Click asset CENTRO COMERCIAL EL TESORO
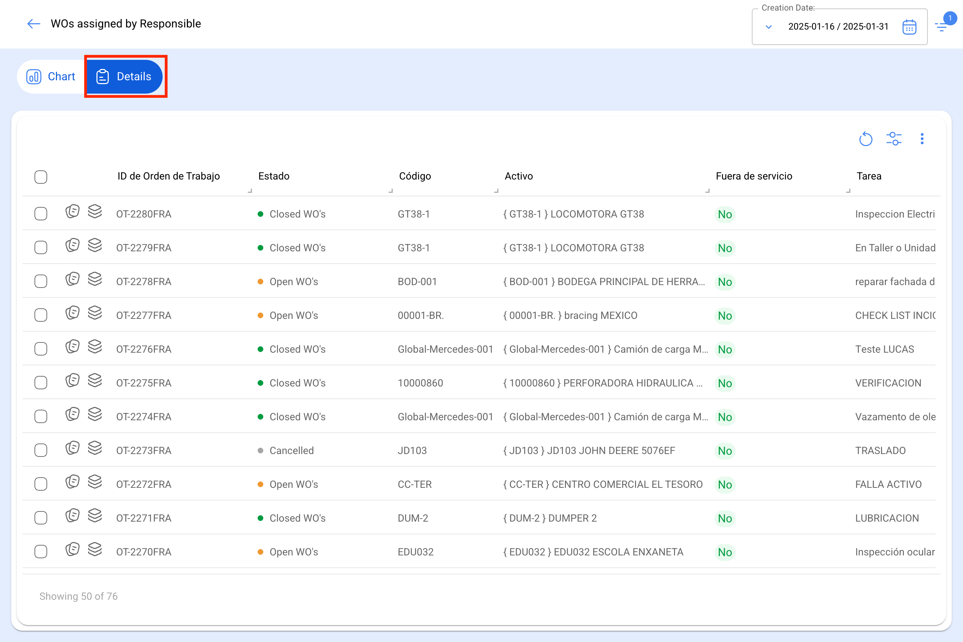963x642 pixels. pos(603,484)
